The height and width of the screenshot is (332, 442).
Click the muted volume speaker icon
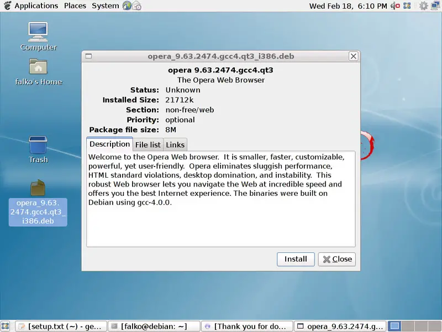point(395,6)
